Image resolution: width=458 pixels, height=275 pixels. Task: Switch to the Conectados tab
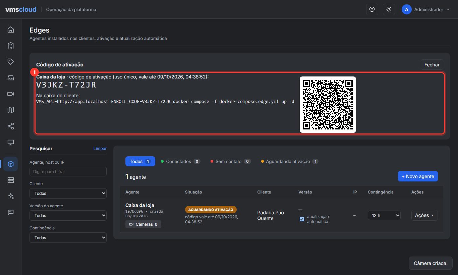click(x=180, y=161)
